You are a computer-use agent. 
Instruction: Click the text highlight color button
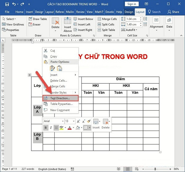pyautogui.click(x=61, y=128)
